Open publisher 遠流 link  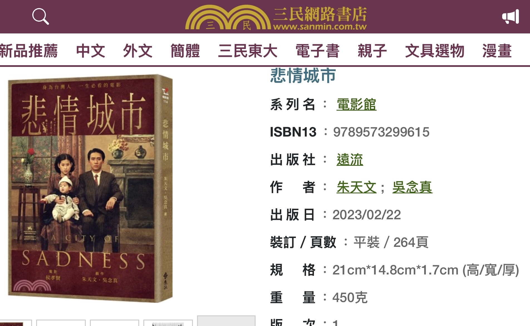point(350,160)
